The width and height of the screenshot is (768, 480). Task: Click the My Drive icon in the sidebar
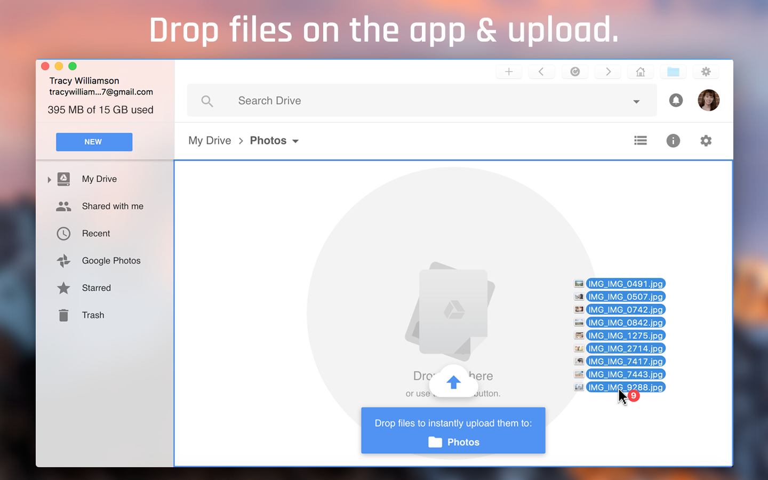click(x=63, y=179)
